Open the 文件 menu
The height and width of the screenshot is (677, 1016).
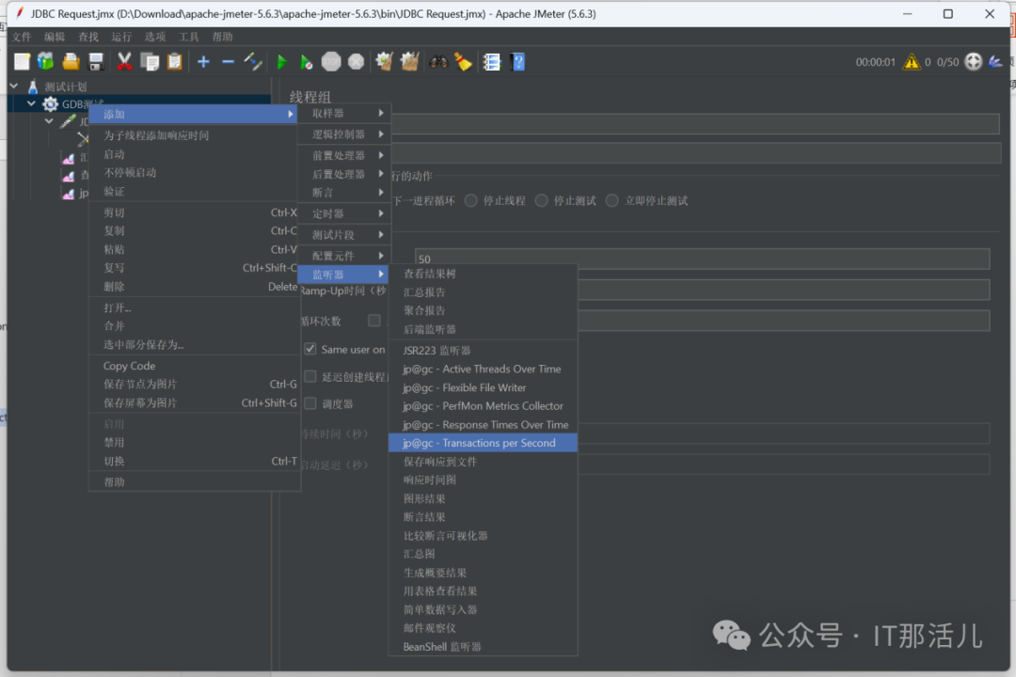click(x=22, y=37)
